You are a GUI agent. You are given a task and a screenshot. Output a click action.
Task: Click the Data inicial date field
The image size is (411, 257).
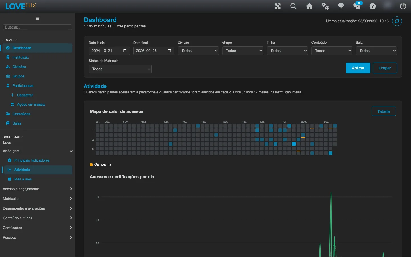point(109,51)
